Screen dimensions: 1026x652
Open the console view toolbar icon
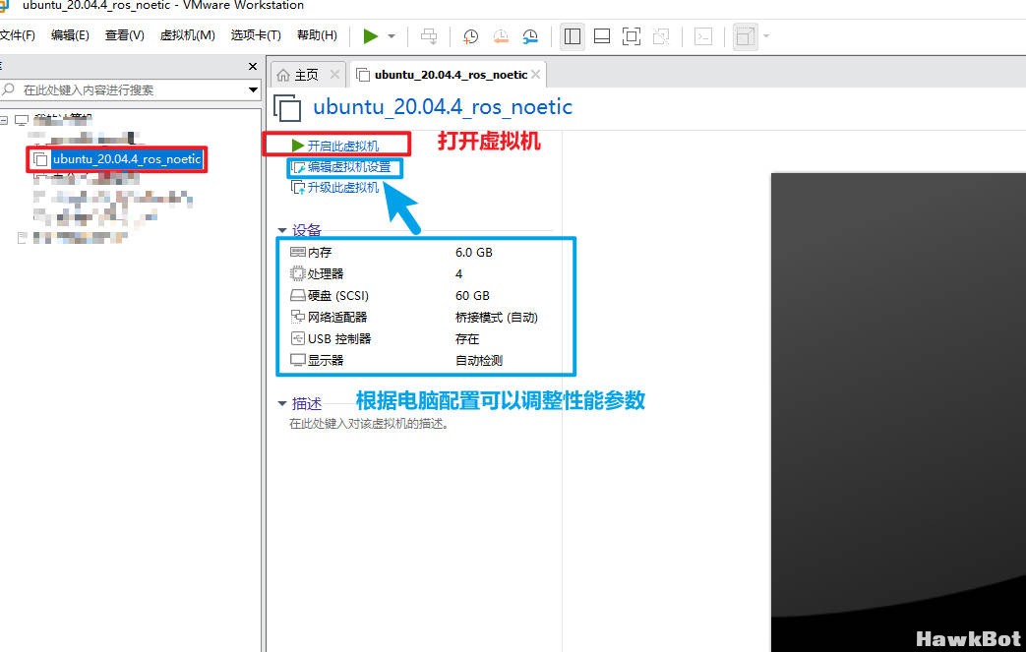[x=703, y=36]
